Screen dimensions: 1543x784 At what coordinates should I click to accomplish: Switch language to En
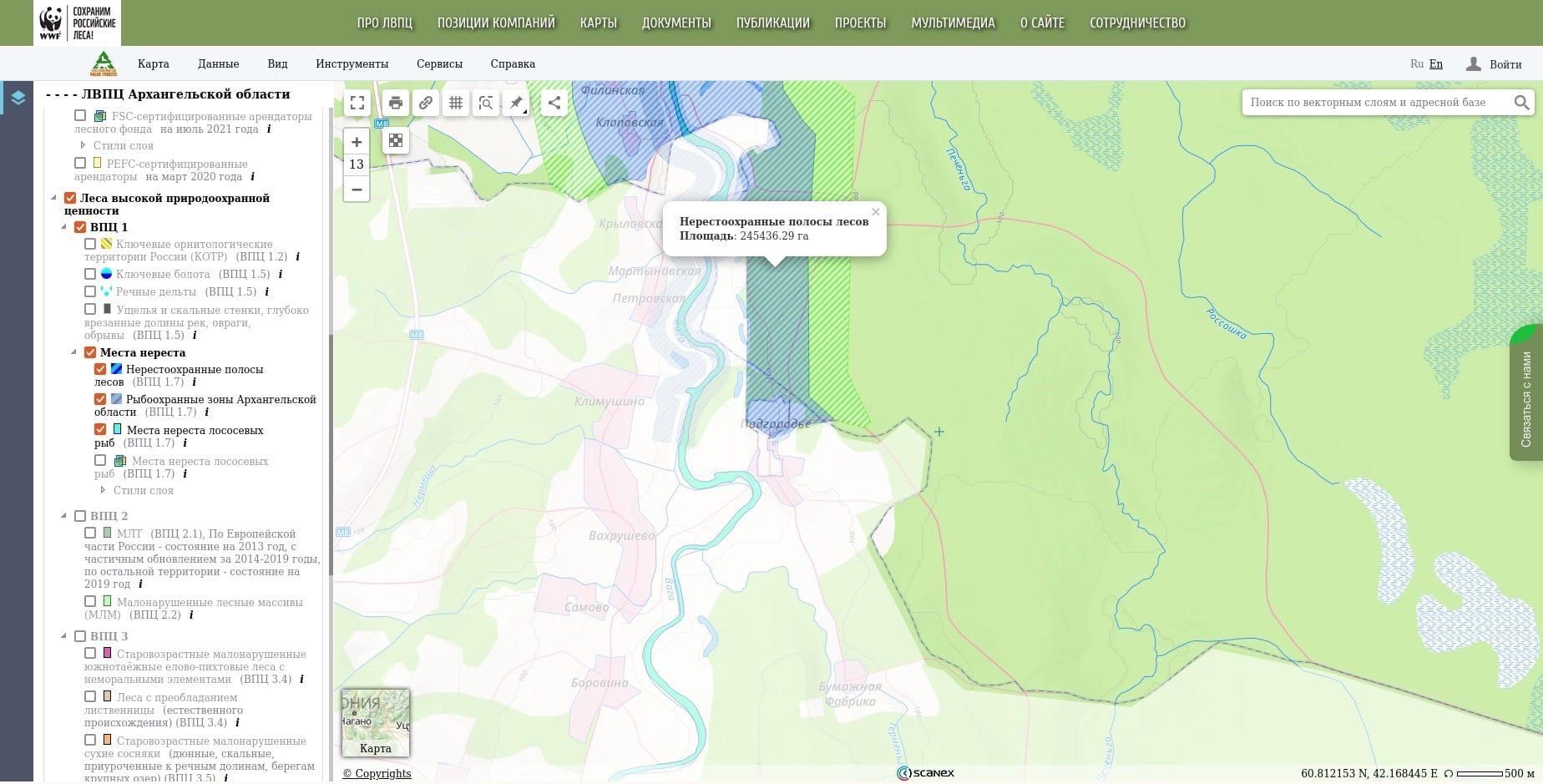[x=1436, y=63]
